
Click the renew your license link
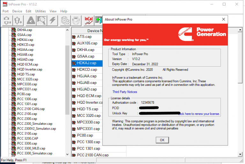[199, 114]
